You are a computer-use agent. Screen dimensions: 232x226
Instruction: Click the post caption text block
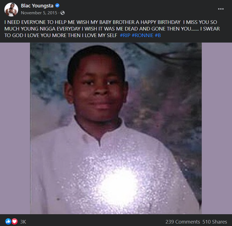click(112, 29)
